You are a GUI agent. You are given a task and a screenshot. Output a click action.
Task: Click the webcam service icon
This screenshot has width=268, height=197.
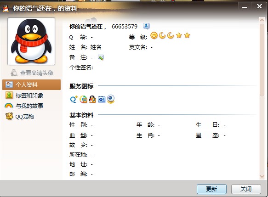[111, 99]
